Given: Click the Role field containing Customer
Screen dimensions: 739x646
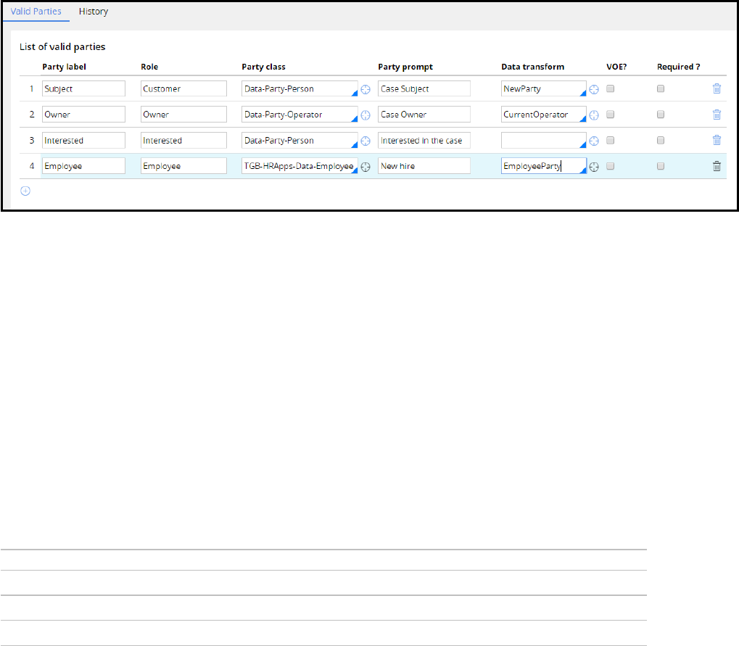Looking at the screenshot, I should click(183, 88).
